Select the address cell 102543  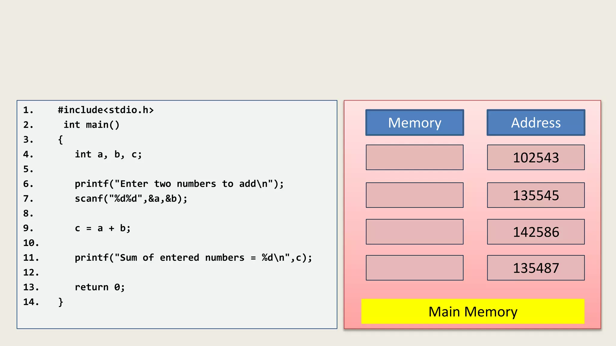pyautogui.click(x=536, y=157)
